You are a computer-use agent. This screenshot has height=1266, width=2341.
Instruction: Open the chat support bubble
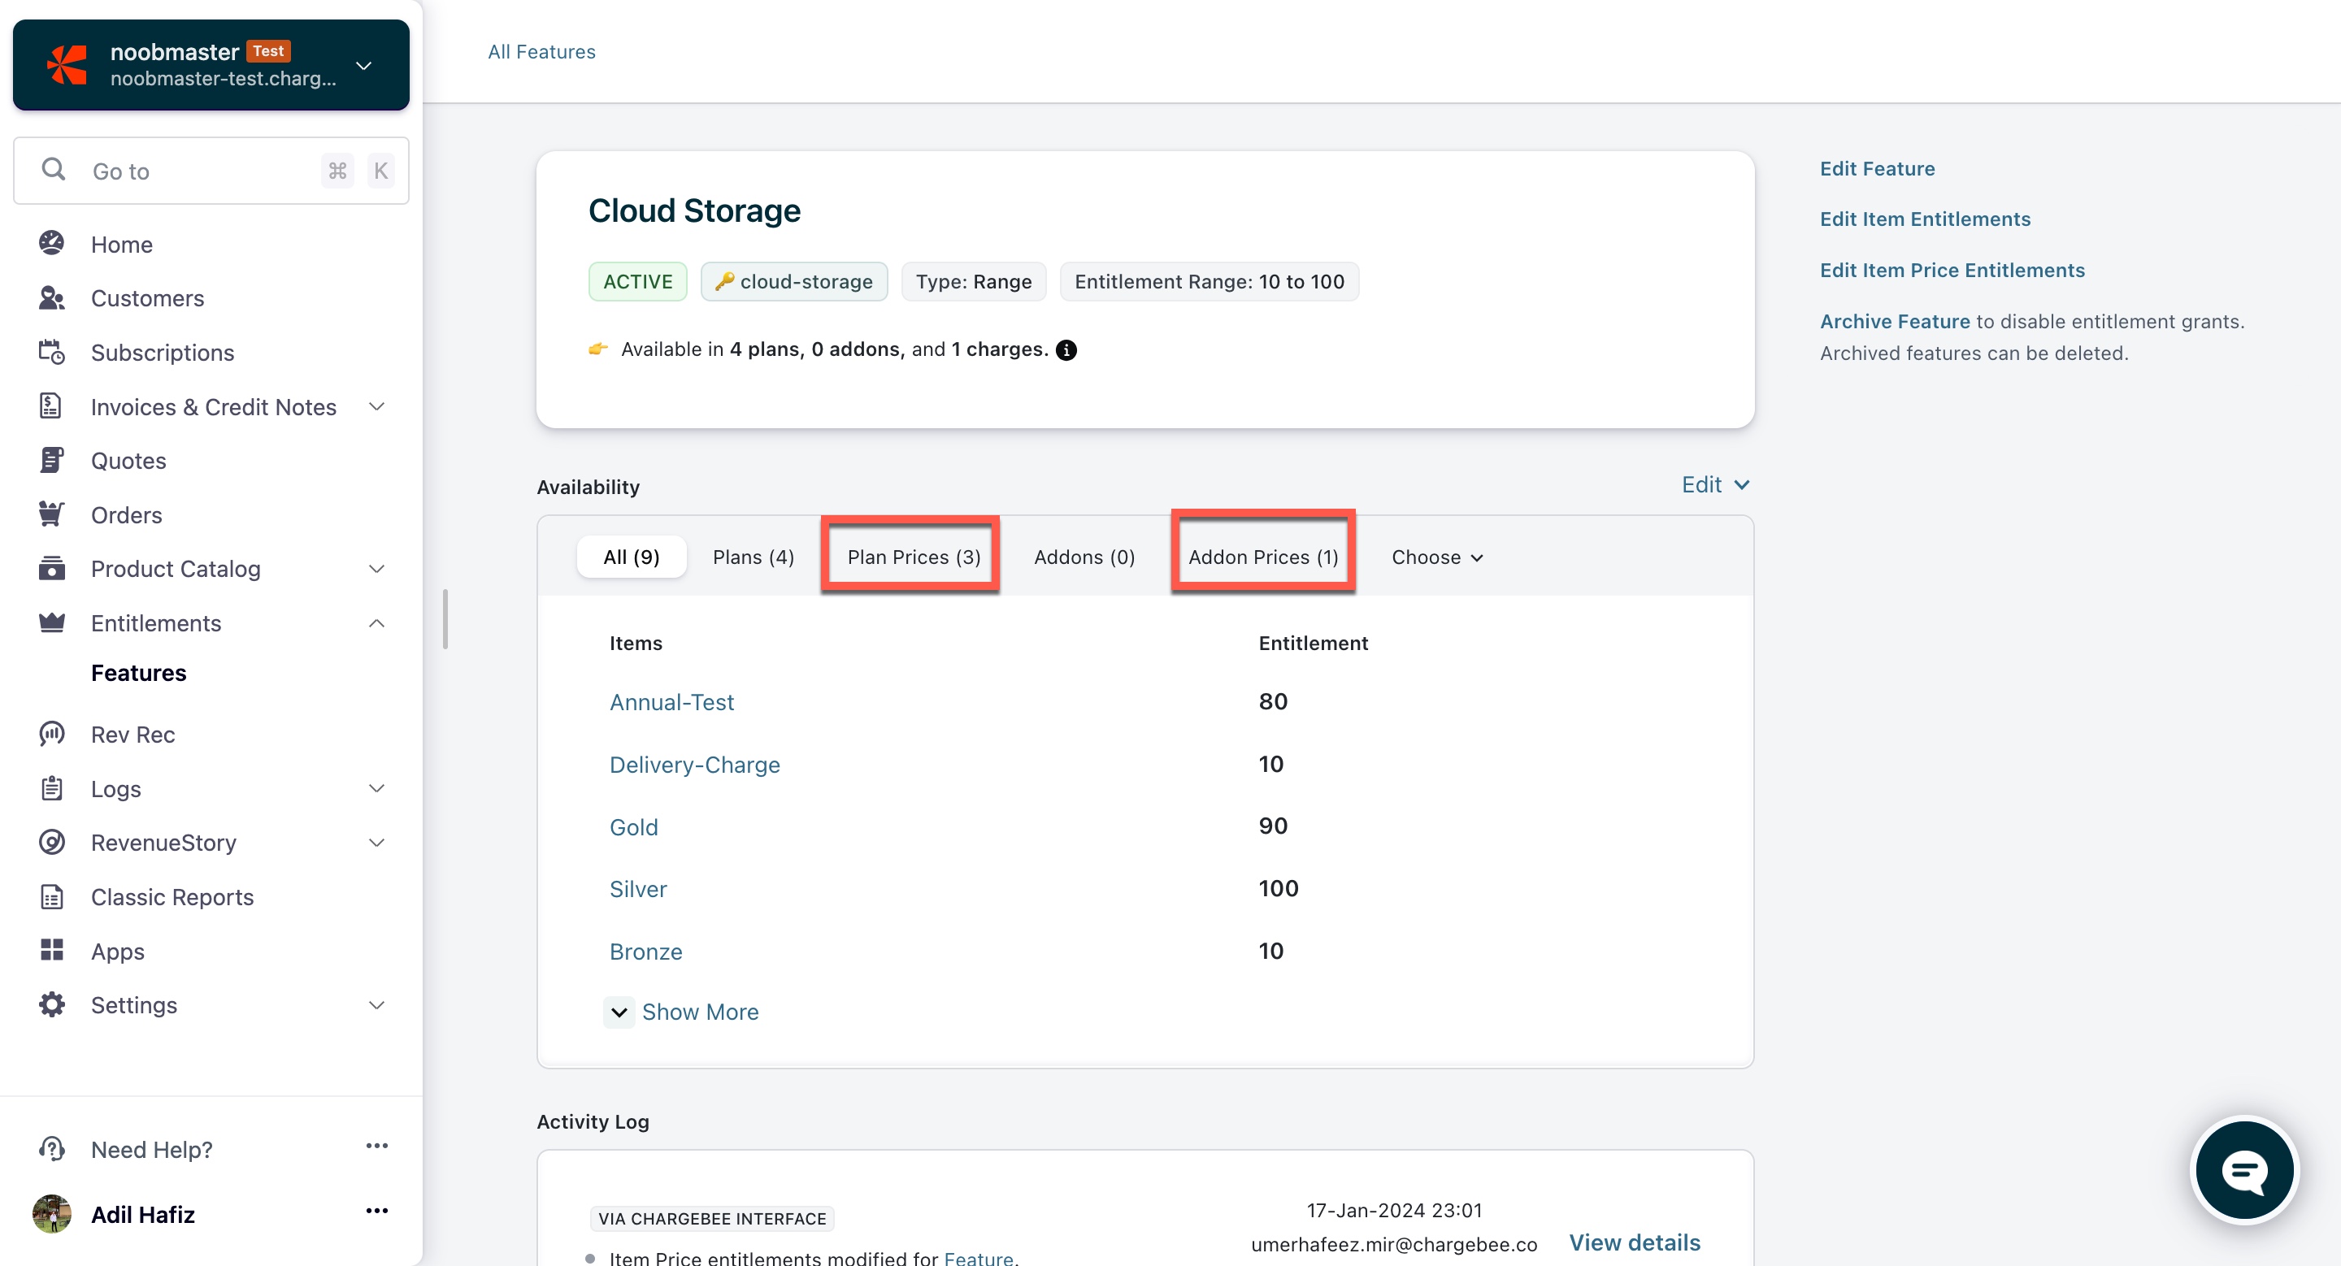pos(2243,1170)
